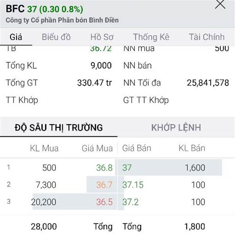Select the Giá tab
235x235 pixels.
(16, 37)
